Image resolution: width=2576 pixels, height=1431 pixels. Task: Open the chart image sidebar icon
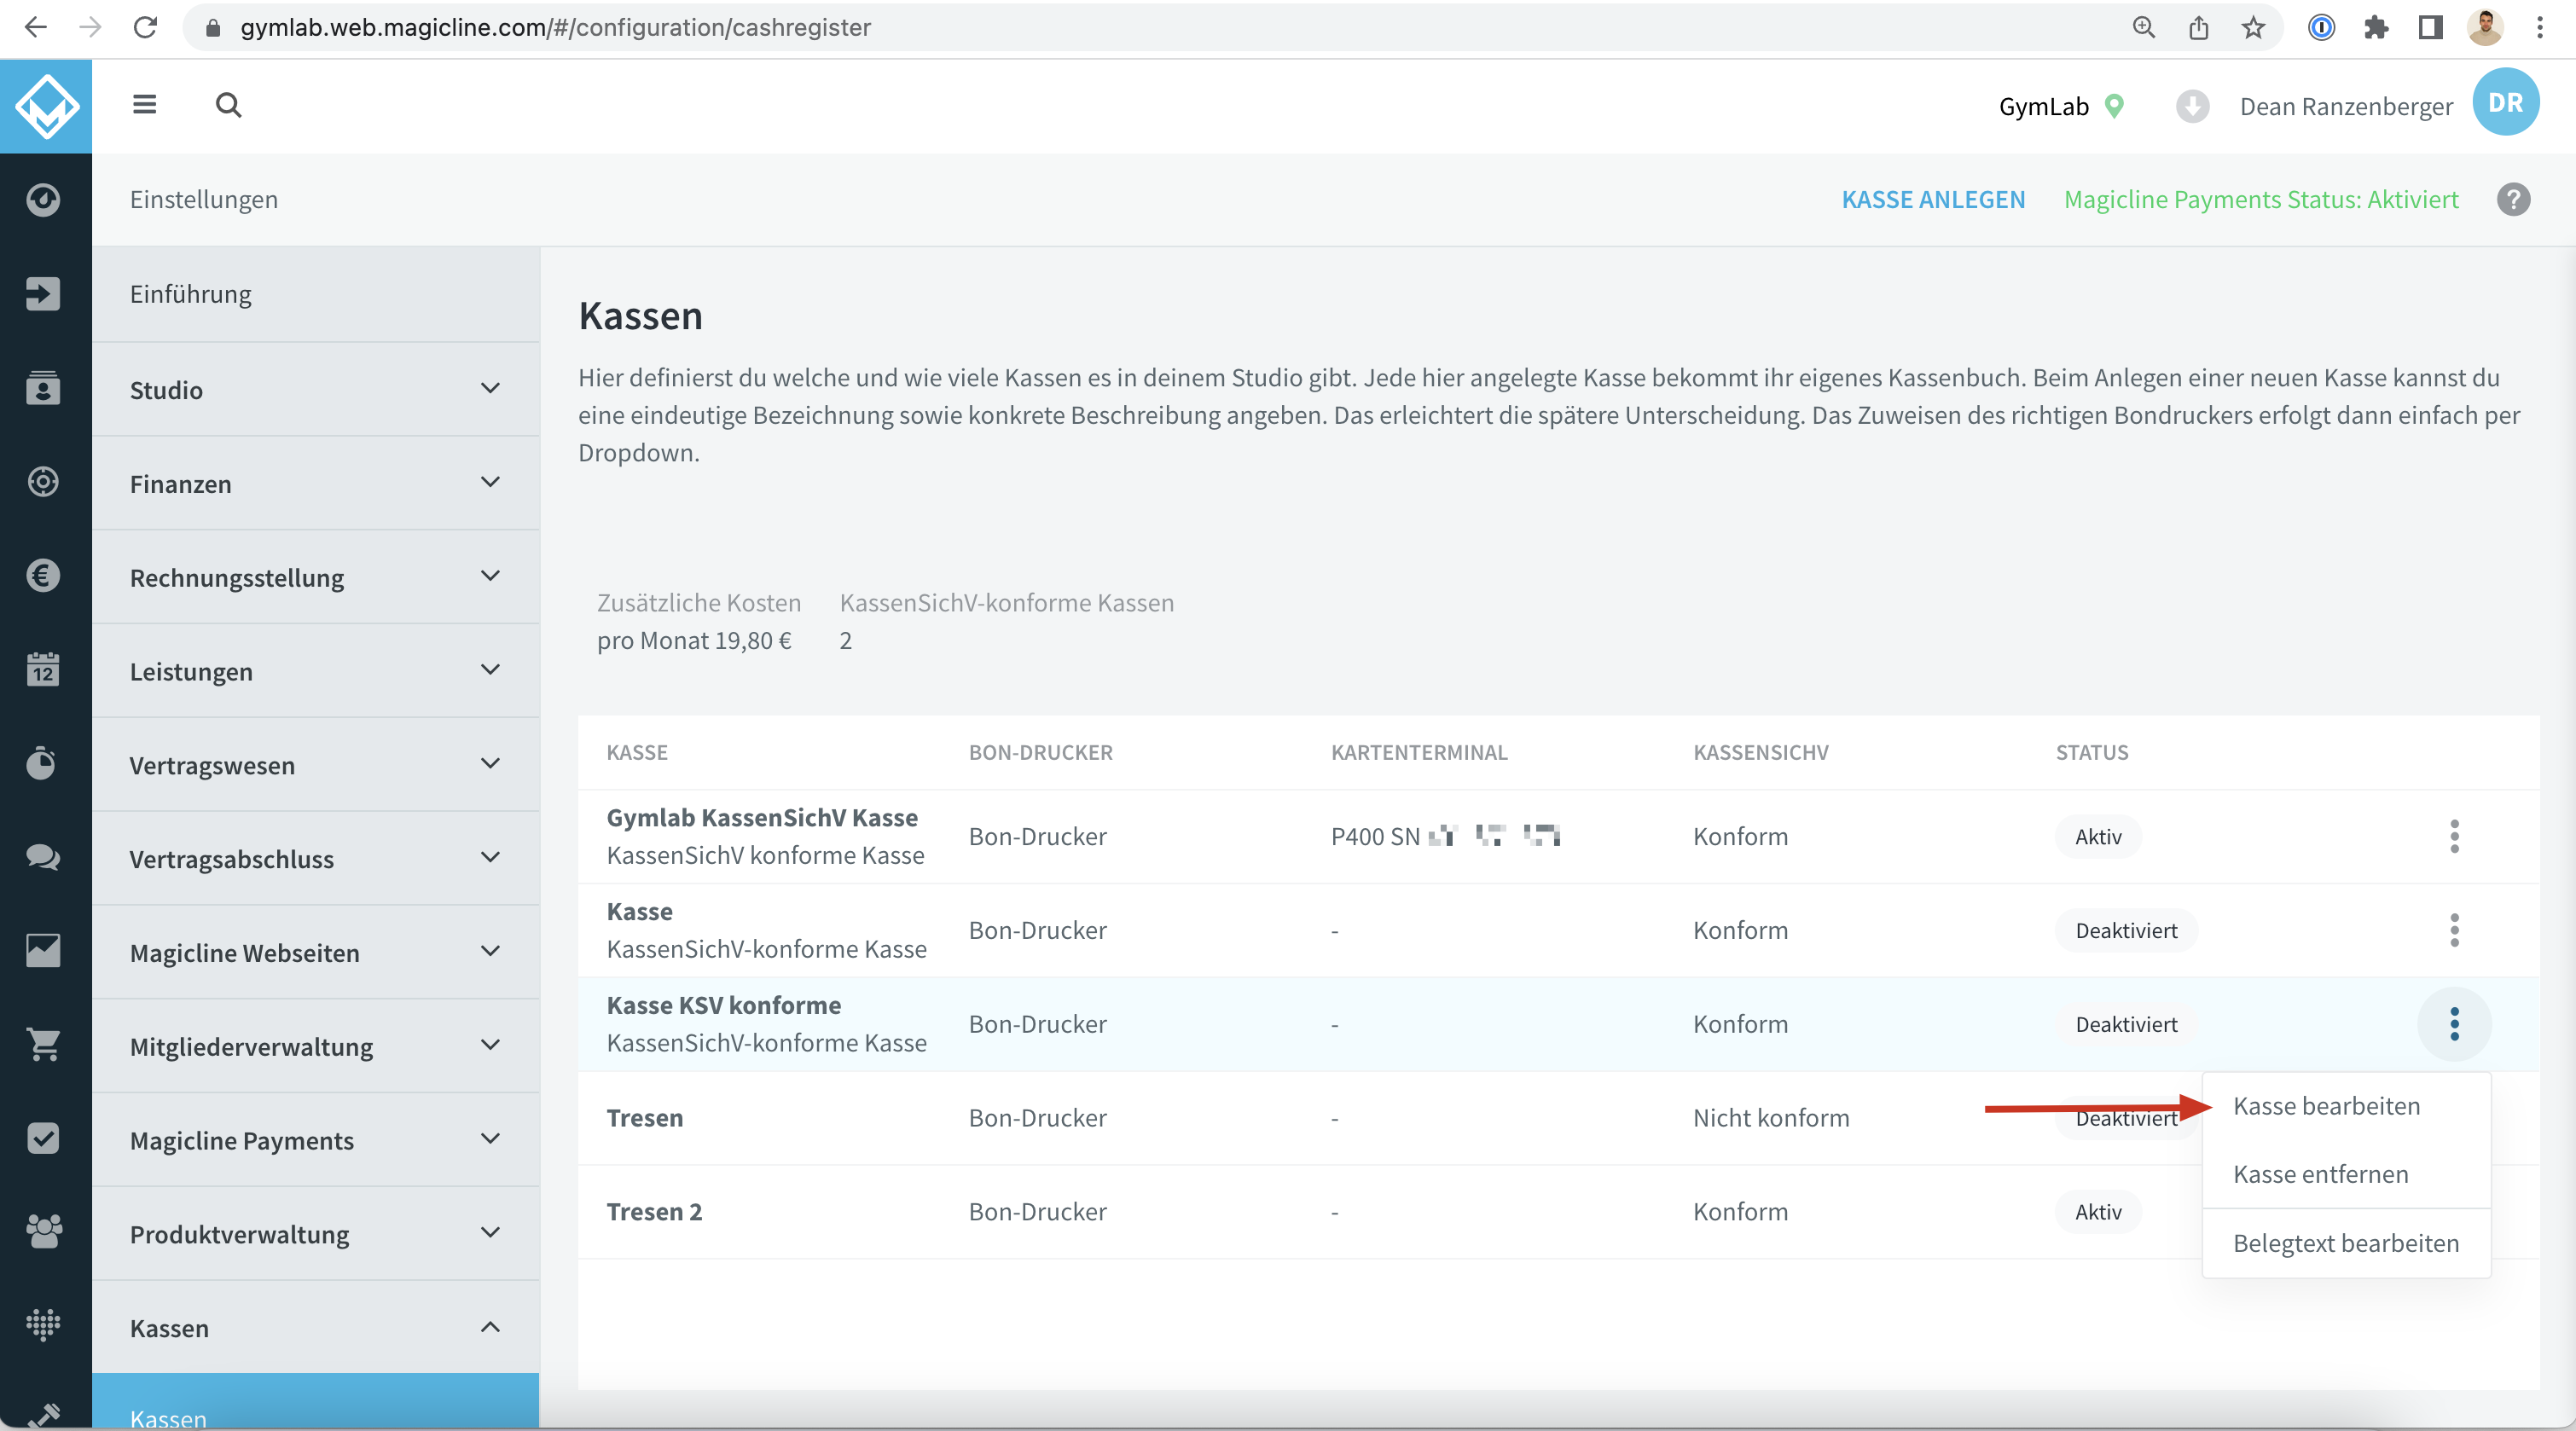tap(43, 951)
